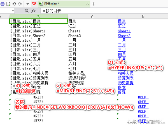Expand the quick access toolbar dropdown arrow
This screenshot has height=126, width=168.
tap(27, 4)
